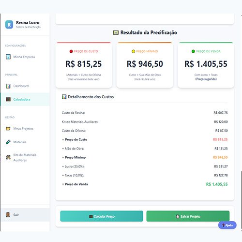Viewport: 242px width, 242px height.
Task: Click the R$ 131,25 labor value
Action: coord(221,149)
